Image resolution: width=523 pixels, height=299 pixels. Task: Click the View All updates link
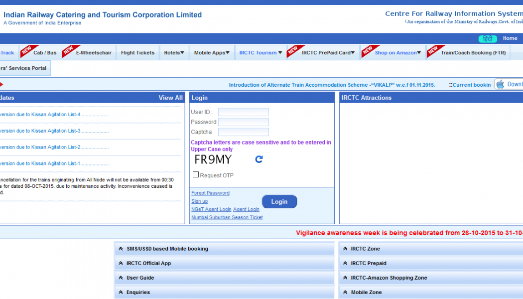coord(170,98)
